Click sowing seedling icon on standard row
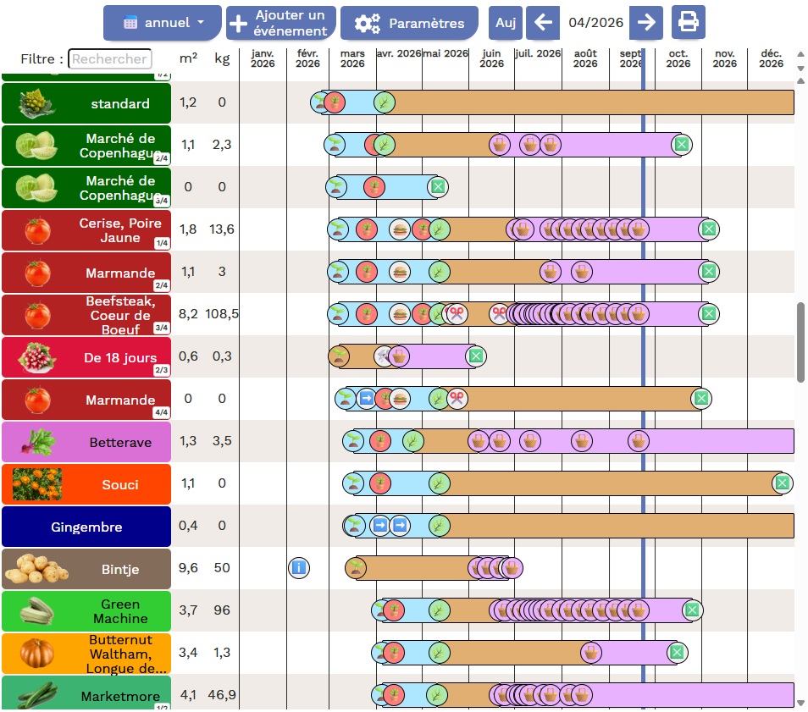Image resolution: width=808 pixels, height=712 pixels. (319, 102)
